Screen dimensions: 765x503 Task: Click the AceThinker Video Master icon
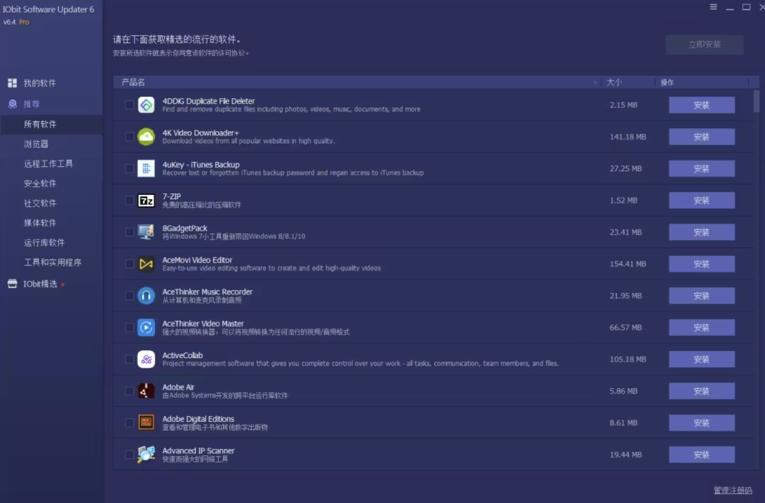click(x=146, y=327)
